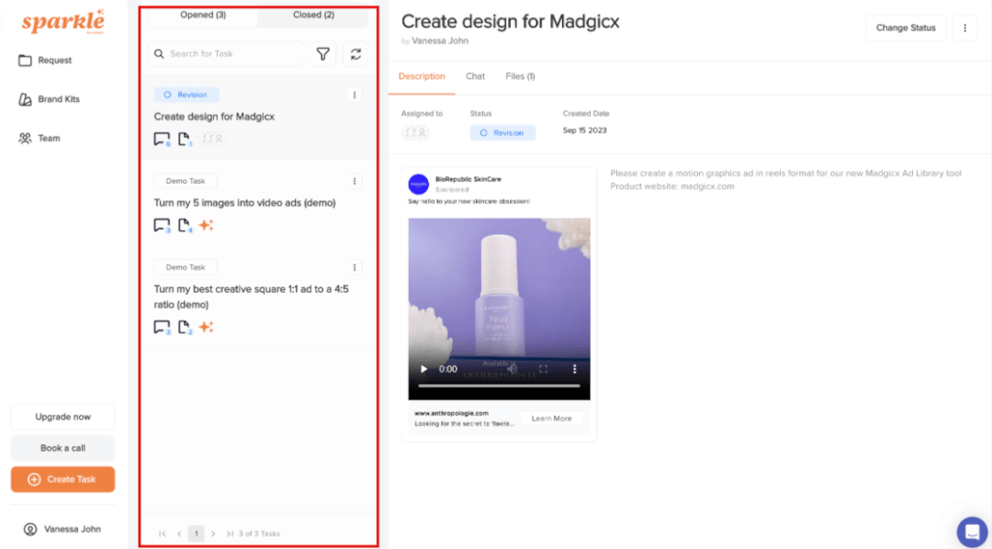Viewport: 992px width, 549px height.
Task: Click the Sparkle logo
Action: tap(62, 22)
